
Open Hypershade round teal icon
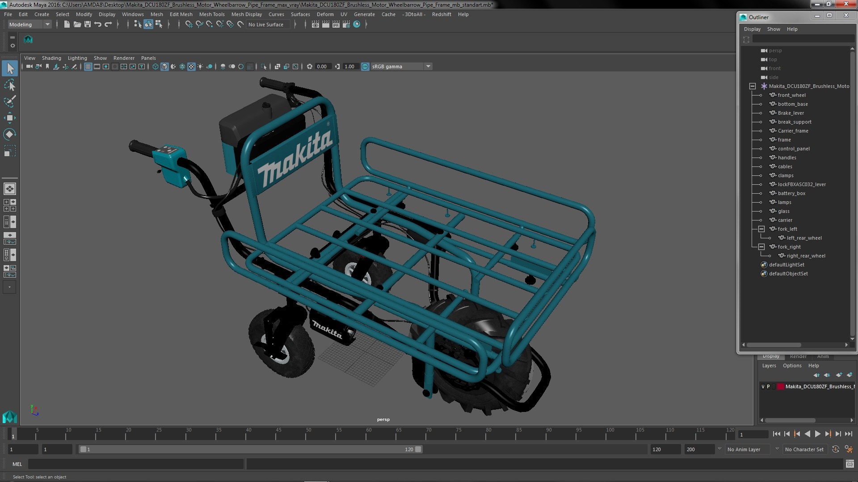tap(357, 25)
